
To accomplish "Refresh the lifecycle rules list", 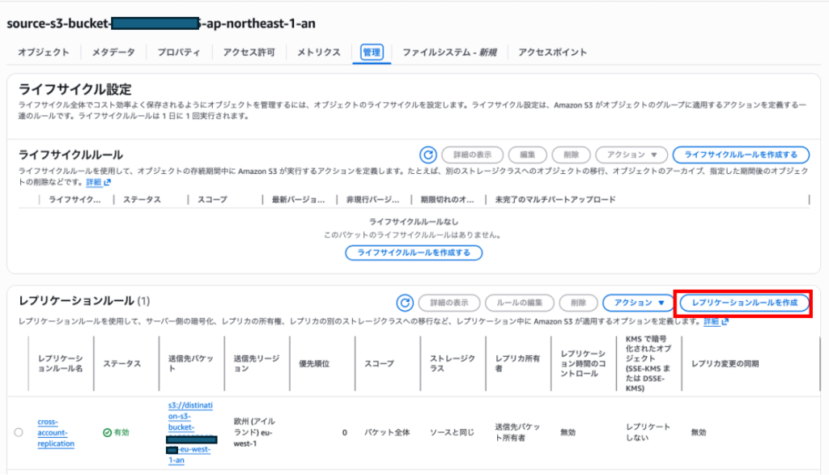I will tap(427, 155).
